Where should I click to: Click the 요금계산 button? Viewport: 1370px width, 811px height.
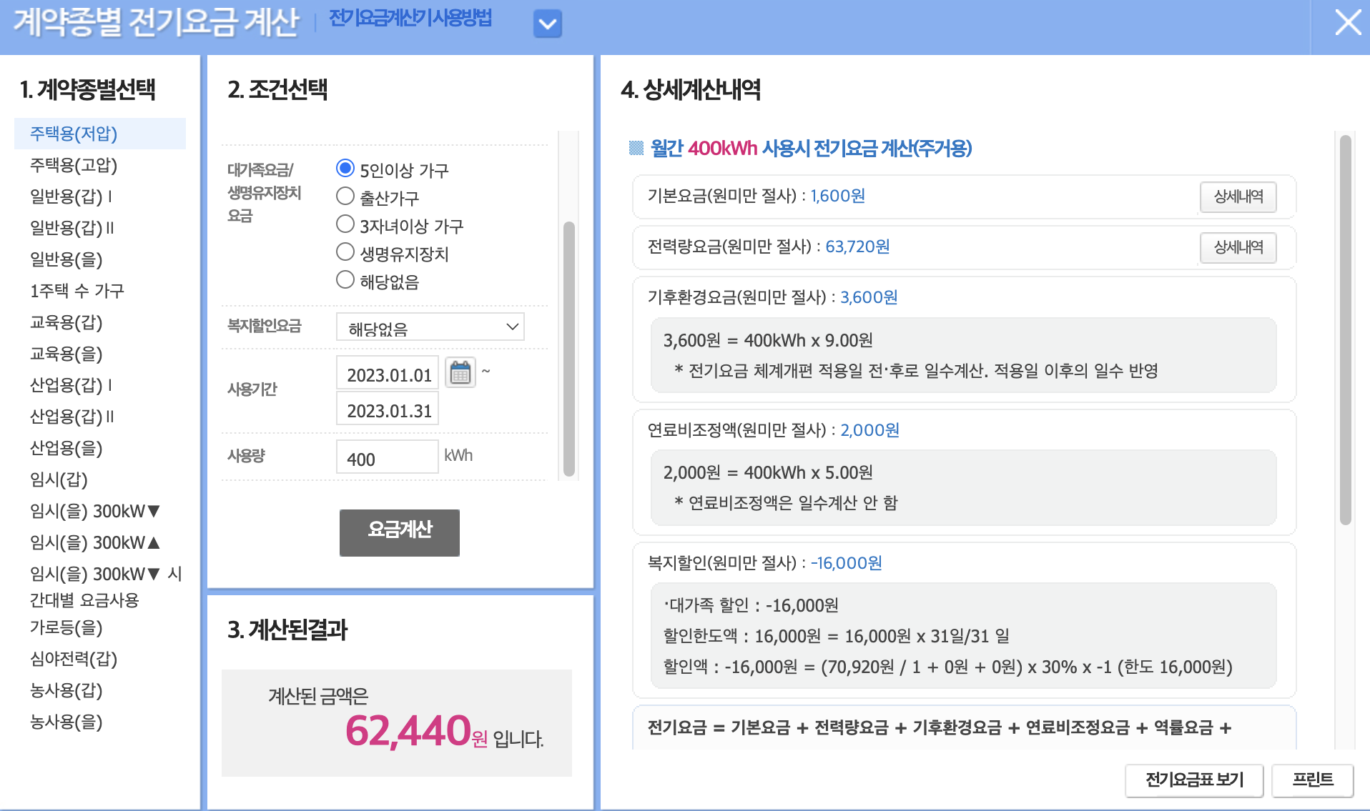tap(400, 532)
